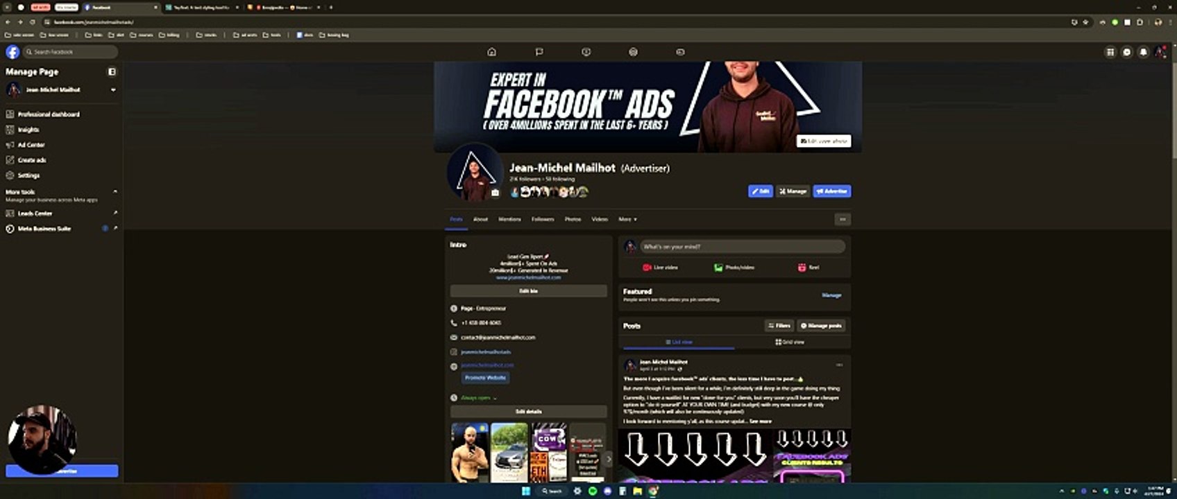Open the Messenger icon in the top right

pyautogui.click(x=1127, y=52)
